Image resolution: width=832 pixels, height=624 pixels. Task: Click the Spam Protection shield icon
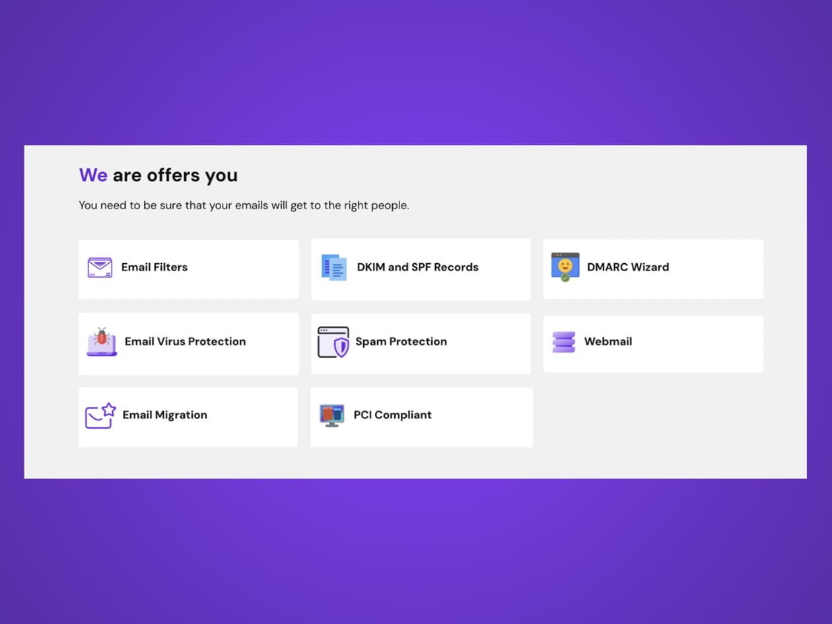[333, 342]
